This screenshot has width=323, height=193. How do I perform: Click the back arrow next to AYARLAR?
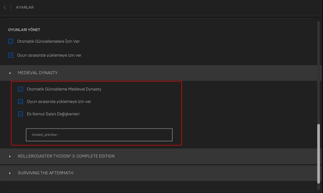(5, 7)
